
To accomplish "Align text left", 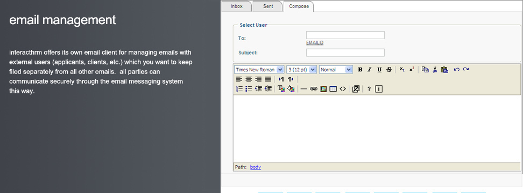I will pos(239,79).
